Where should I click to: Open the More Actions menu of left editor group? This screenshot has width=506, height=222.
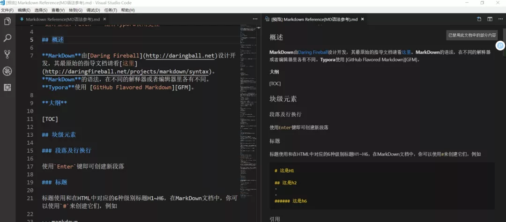point(255,19)
